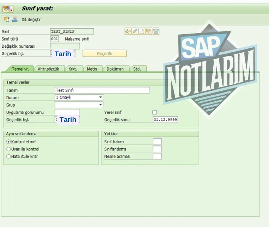Click the Nesne araması authorization field
This screenshot has height=227, width=269.
157,156
